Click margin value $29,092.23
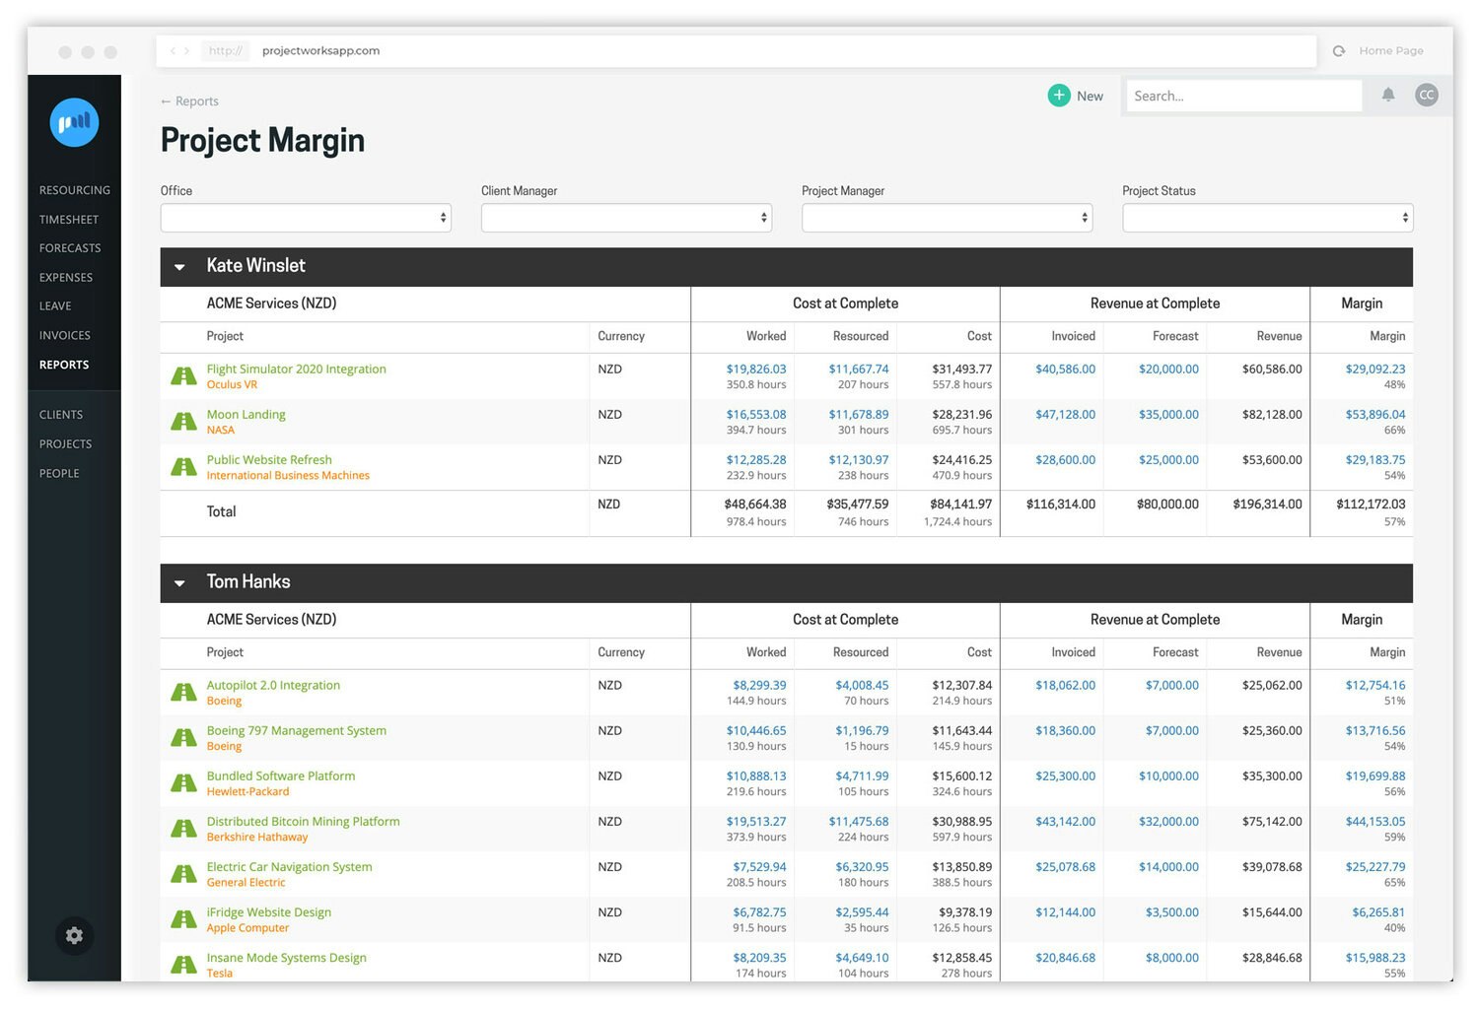Image resolution: width=1479 pixels, height=1010 pixels. tap(1375, 370)
